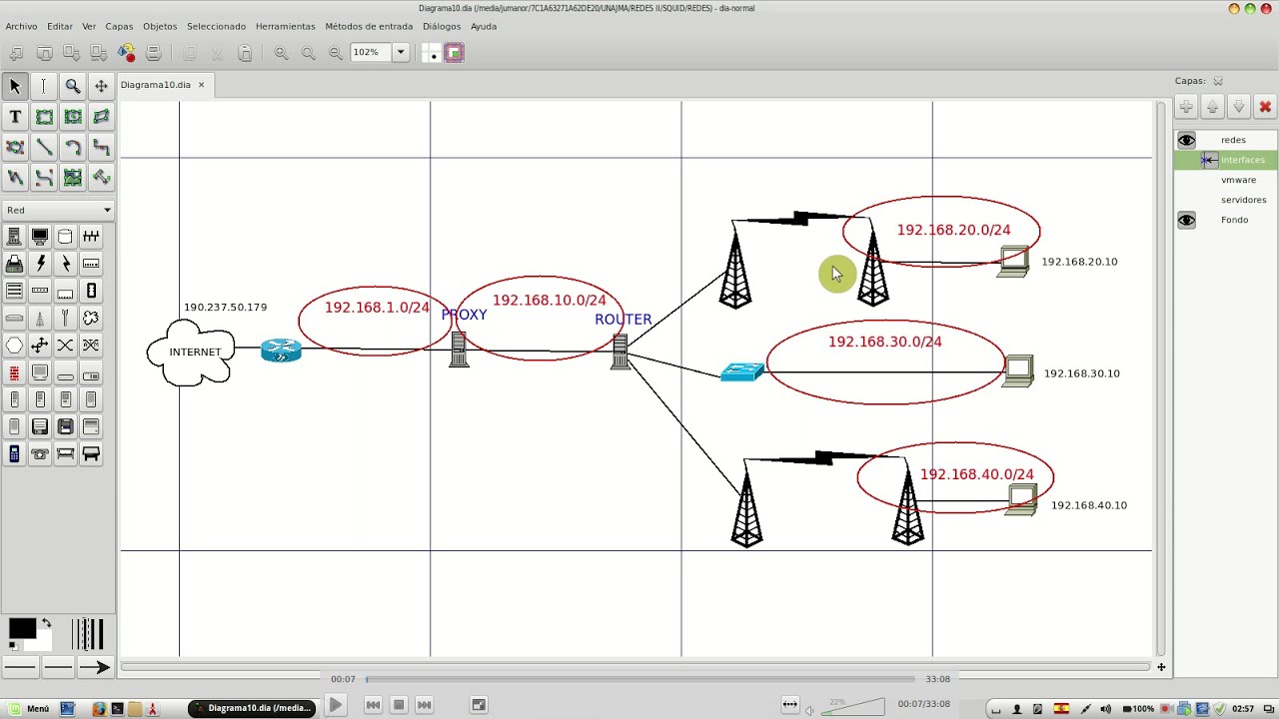Pick the printer shape in Red sheet
The image size is (1279, 719).
pyautogui.click(x=14, y=264)
